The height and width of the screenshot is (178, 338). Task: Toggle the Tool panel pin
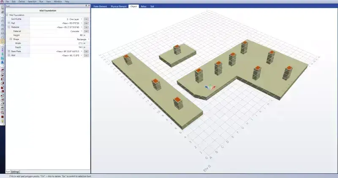86,6
